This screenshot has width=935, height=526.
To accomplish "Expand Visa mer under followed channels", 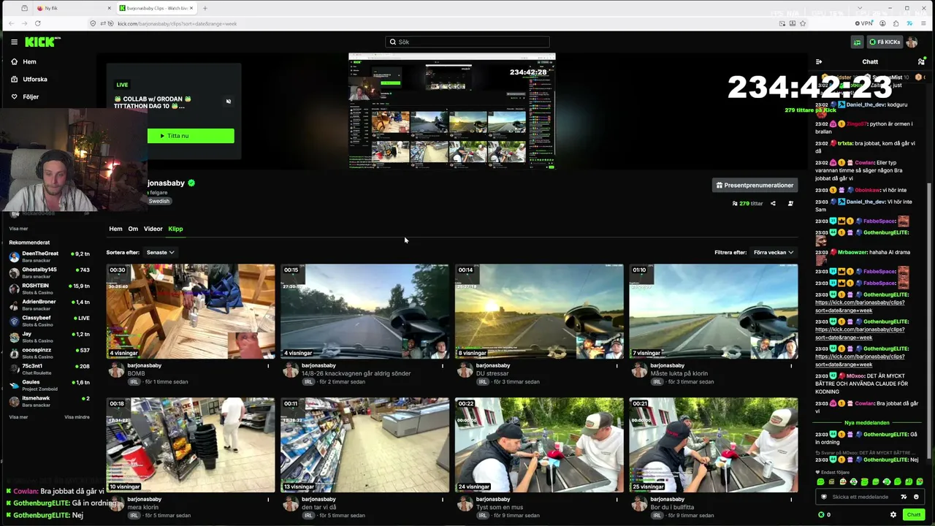I will click(x=18, y=229).
